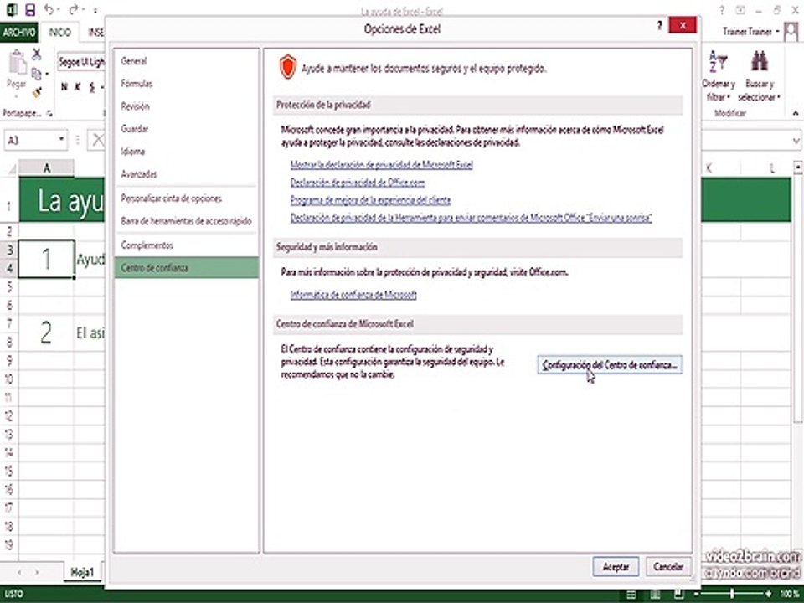This screenshot has height=603, width=804.
Task: Open the Trainer Trainer account dropdown
Action: [x=750, y=32]
